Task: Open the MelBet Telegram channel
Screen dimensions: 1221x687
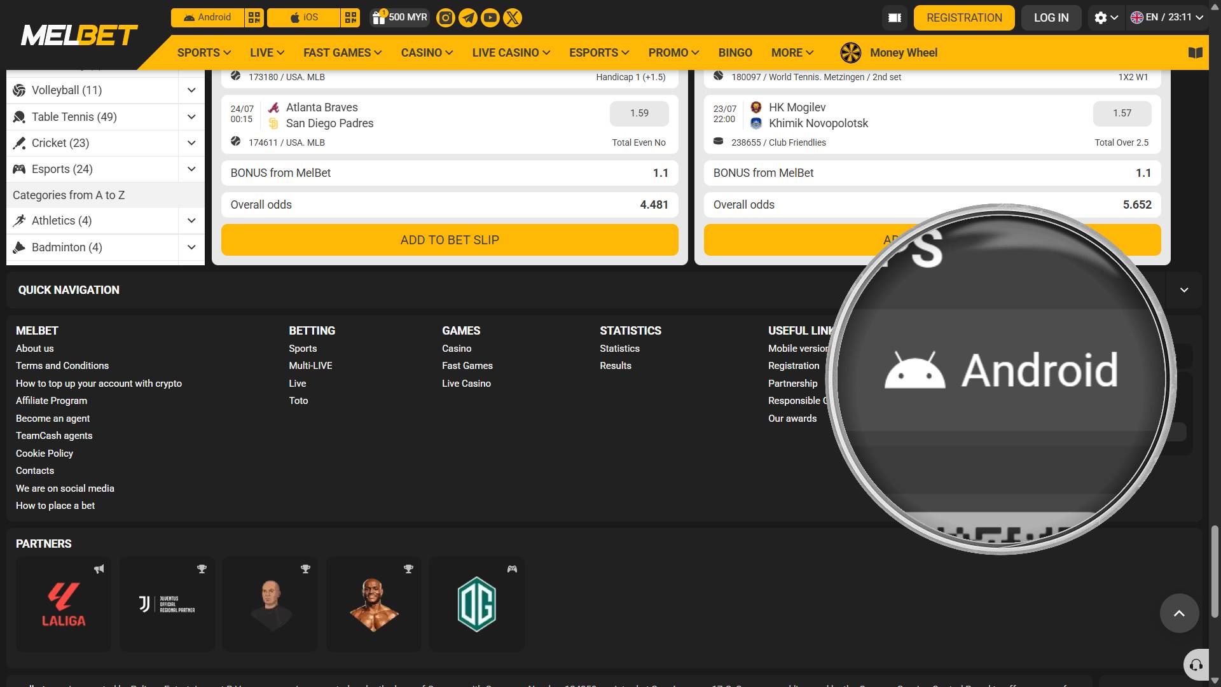Action: (x=468, y=18)
